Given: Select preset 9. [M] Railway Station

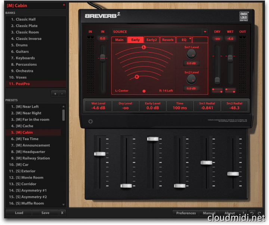Looking at the screenshot, I should point(34,158).
